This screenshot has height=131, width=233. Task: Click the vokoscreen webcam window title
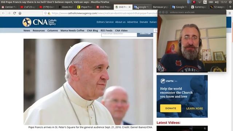point(182,12)
